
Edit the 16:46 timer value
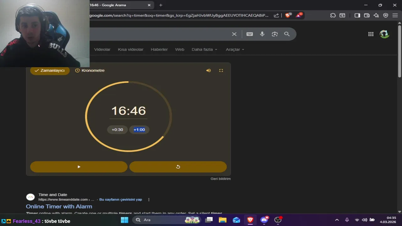pyautogui.click(x=128, y=111)
